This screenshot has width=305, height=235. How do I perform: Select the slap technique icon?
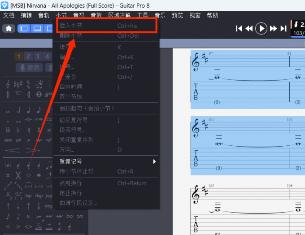pyautogui.click(x=39, y=196)
